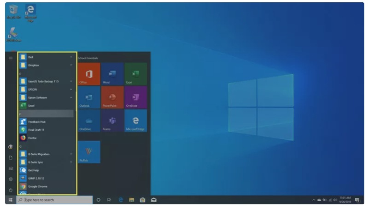The height and width of the screenshot is (208, 368).
Task: Expand the EaseUS Todo Backup folder
Action: (x=46, y=81)
